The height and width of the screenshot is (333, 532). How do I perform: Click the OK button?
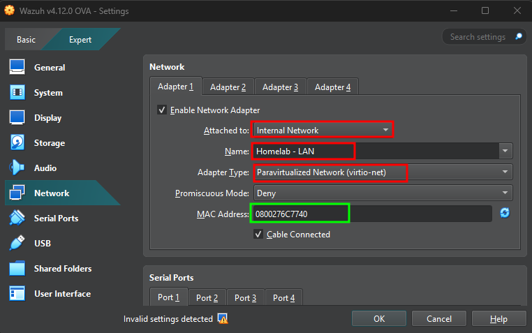pyautogui.click(x=379, y=319)
